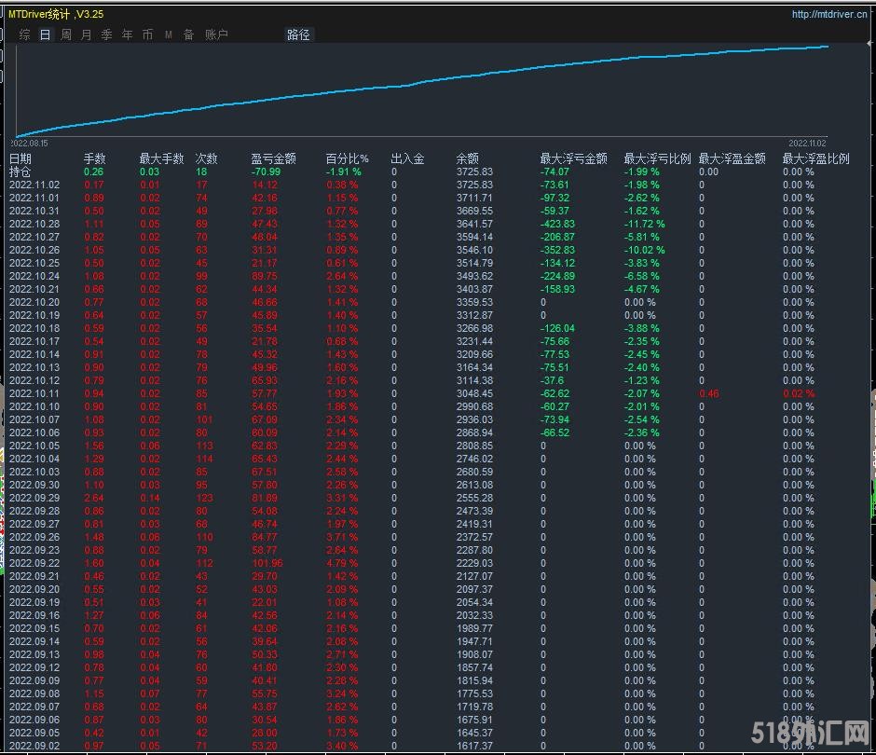The width and height of the screenshot is (876, 755).
Task: Click the chart start date 2022.08.15
Action: point(30,144)
